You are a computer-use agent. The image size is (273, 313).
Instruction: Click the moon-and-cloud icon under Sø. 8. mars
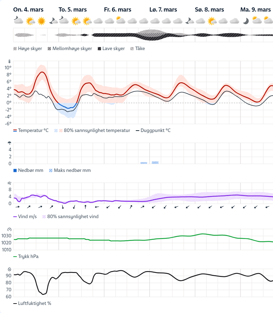(189, 21)
